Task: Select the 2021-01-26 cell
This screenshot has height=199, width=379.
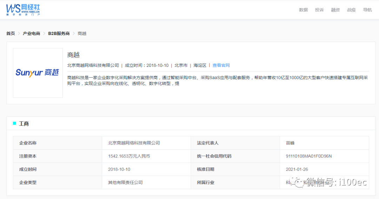Action: pyautogui.click(x=324, y=169)
